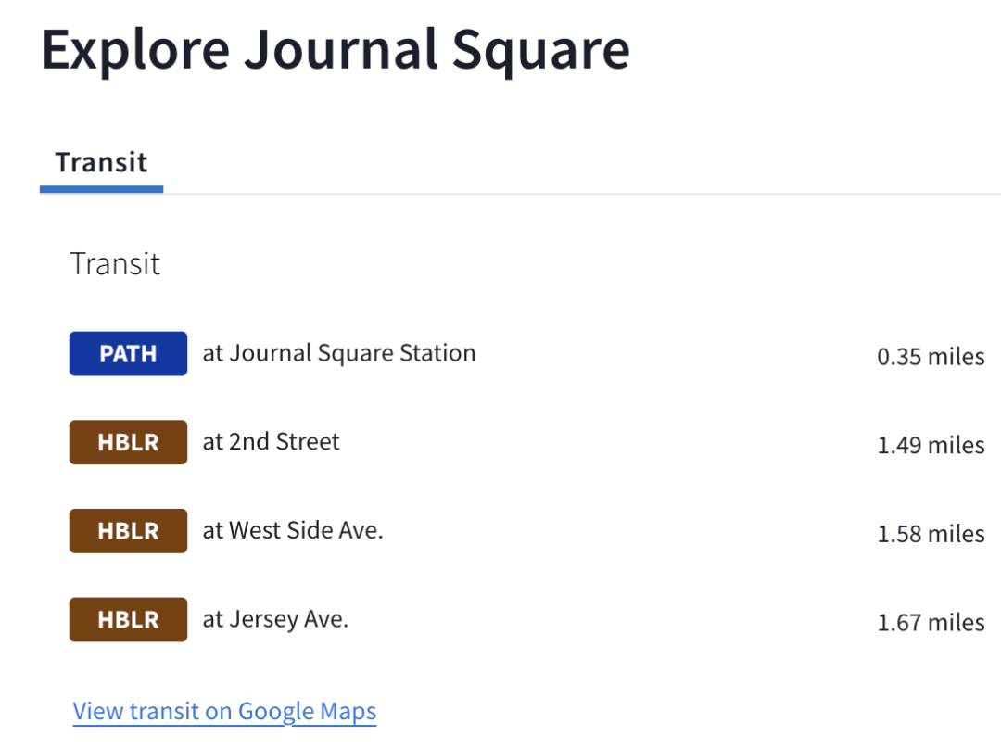This screenshot has width=1001, height=748.
Task: Click the HBLR badge for Jersey Ave.
Action: [128, 620]
